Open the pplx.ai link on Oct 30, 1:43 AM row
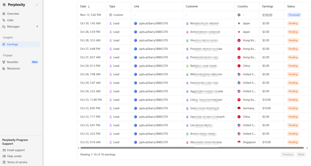This screenshot has height=166, width=311. tap(153, 23)
